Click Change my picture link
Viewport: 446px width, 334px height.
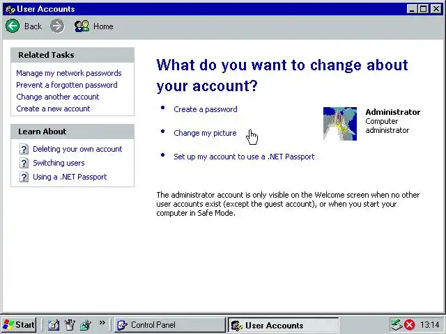click(x=205, y=133)
